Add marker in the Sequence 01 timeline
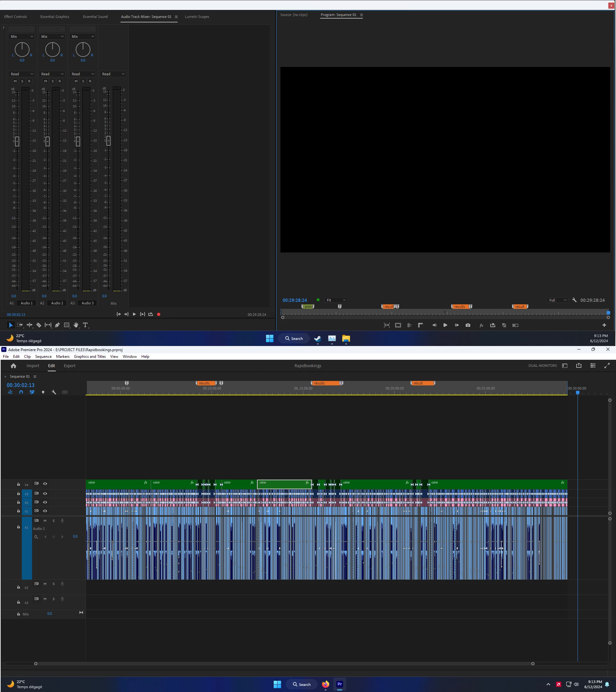This screenshot has height=692, width=616. [x=43, y=392]
